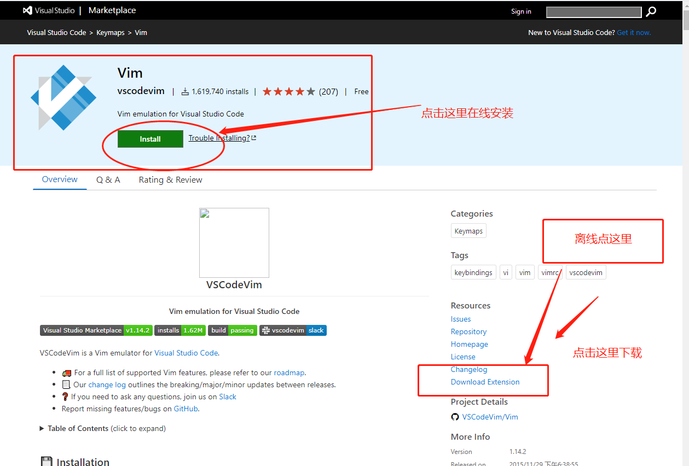Open the GitHub link in the bullet list
689x466 pixels.
(x=186, y=409)
